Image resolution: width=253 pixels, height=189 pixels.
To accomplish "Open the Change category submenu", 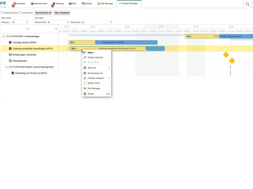I will point(96,78).
